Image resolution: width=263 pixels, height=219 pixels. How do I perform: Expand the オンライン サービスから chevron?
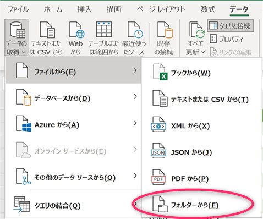[135, 149]
